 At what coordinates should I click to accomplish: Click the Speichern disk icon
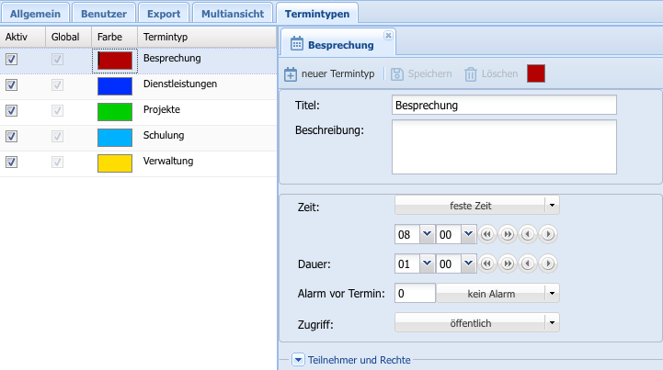397,74
